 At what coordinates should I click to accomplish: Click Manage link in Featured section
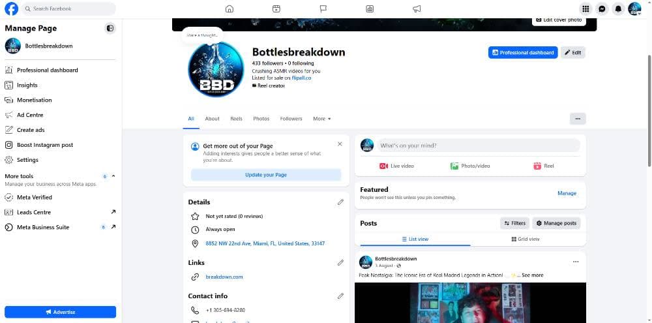567,193
